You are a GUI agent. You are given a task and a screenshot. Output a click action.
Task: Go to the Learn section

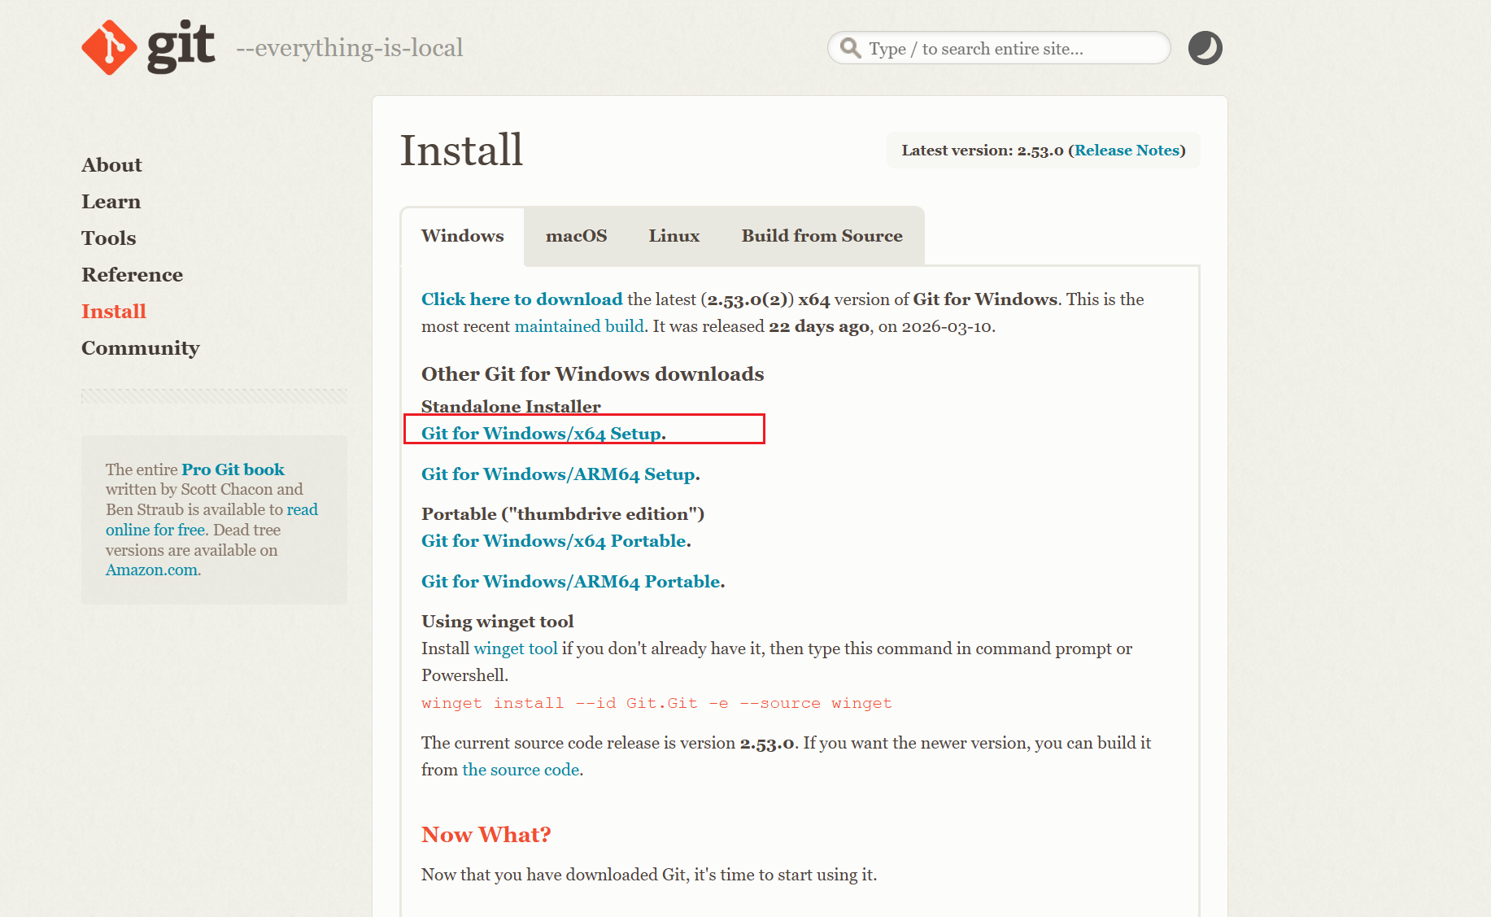tap(111, 202)
